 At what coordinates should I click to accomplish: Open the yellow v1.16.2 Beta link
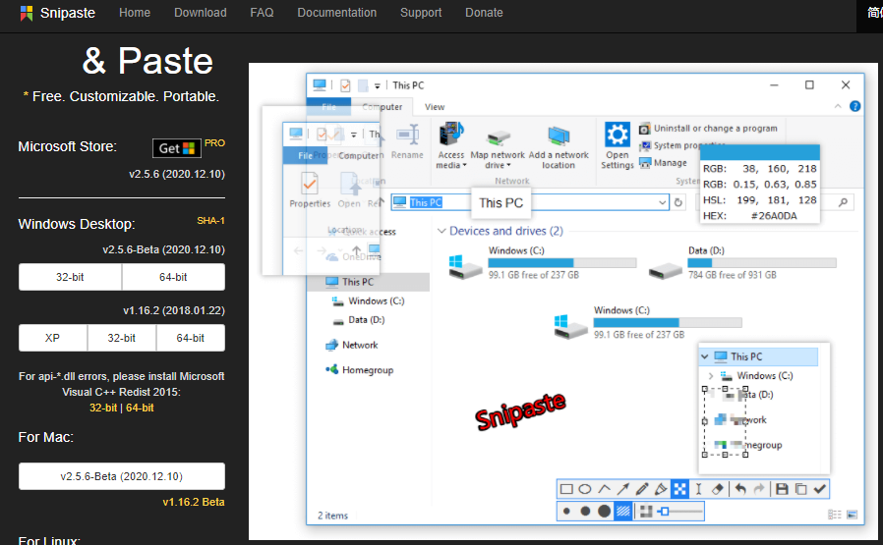194,502
